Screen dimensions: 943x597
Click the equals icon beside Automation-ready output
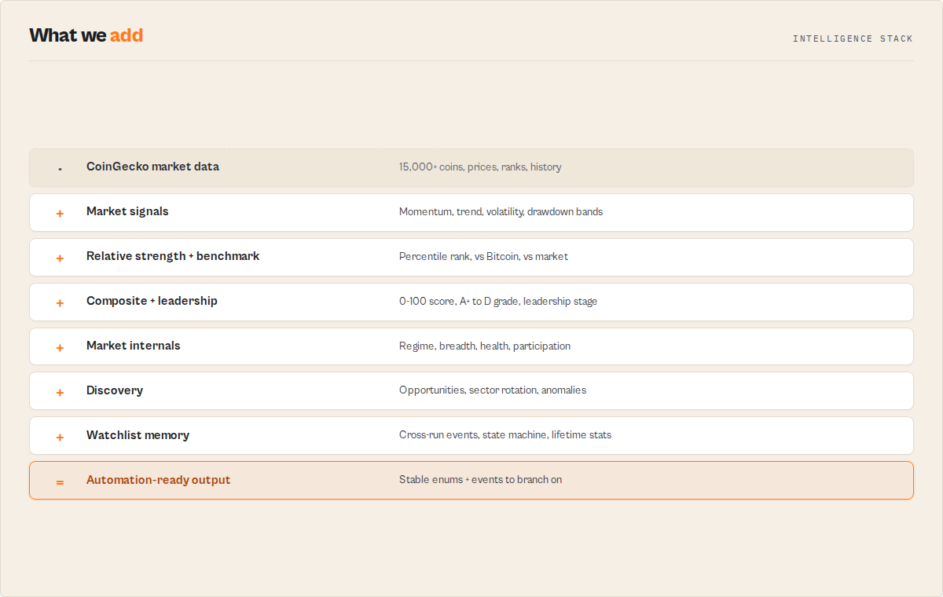60,482
